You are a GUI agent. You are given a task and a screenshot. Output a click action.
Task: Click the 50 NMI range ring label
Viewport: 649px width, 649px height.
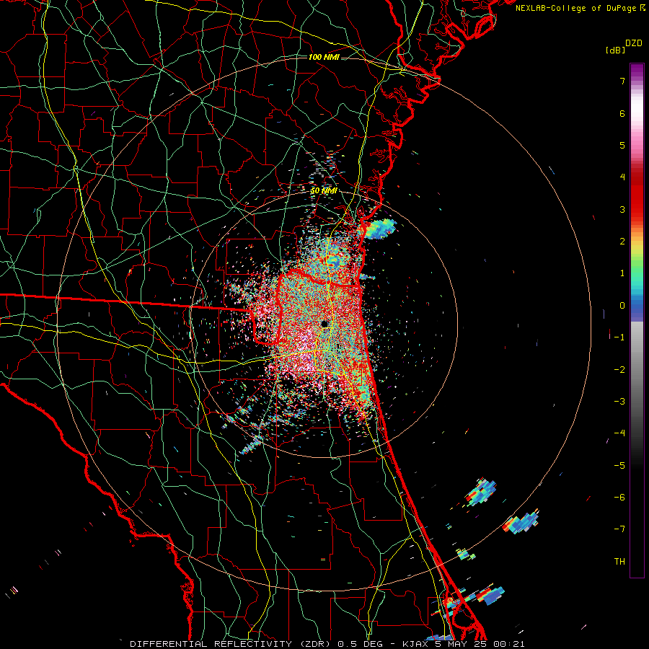tap(324, 191)
